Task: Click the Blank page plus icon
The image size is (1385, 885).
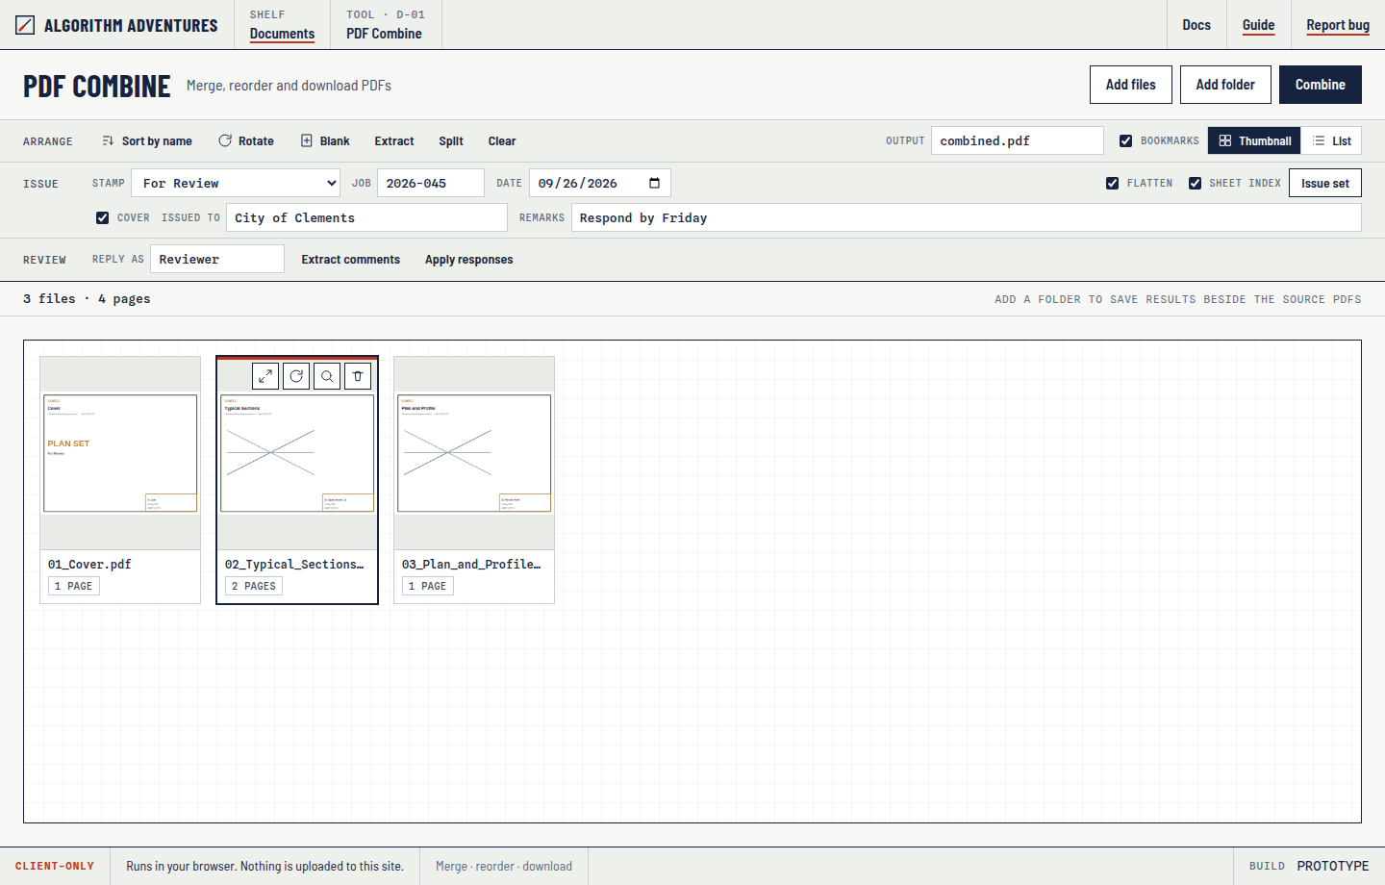Action: pyautogui.click(x=307, y=140)
